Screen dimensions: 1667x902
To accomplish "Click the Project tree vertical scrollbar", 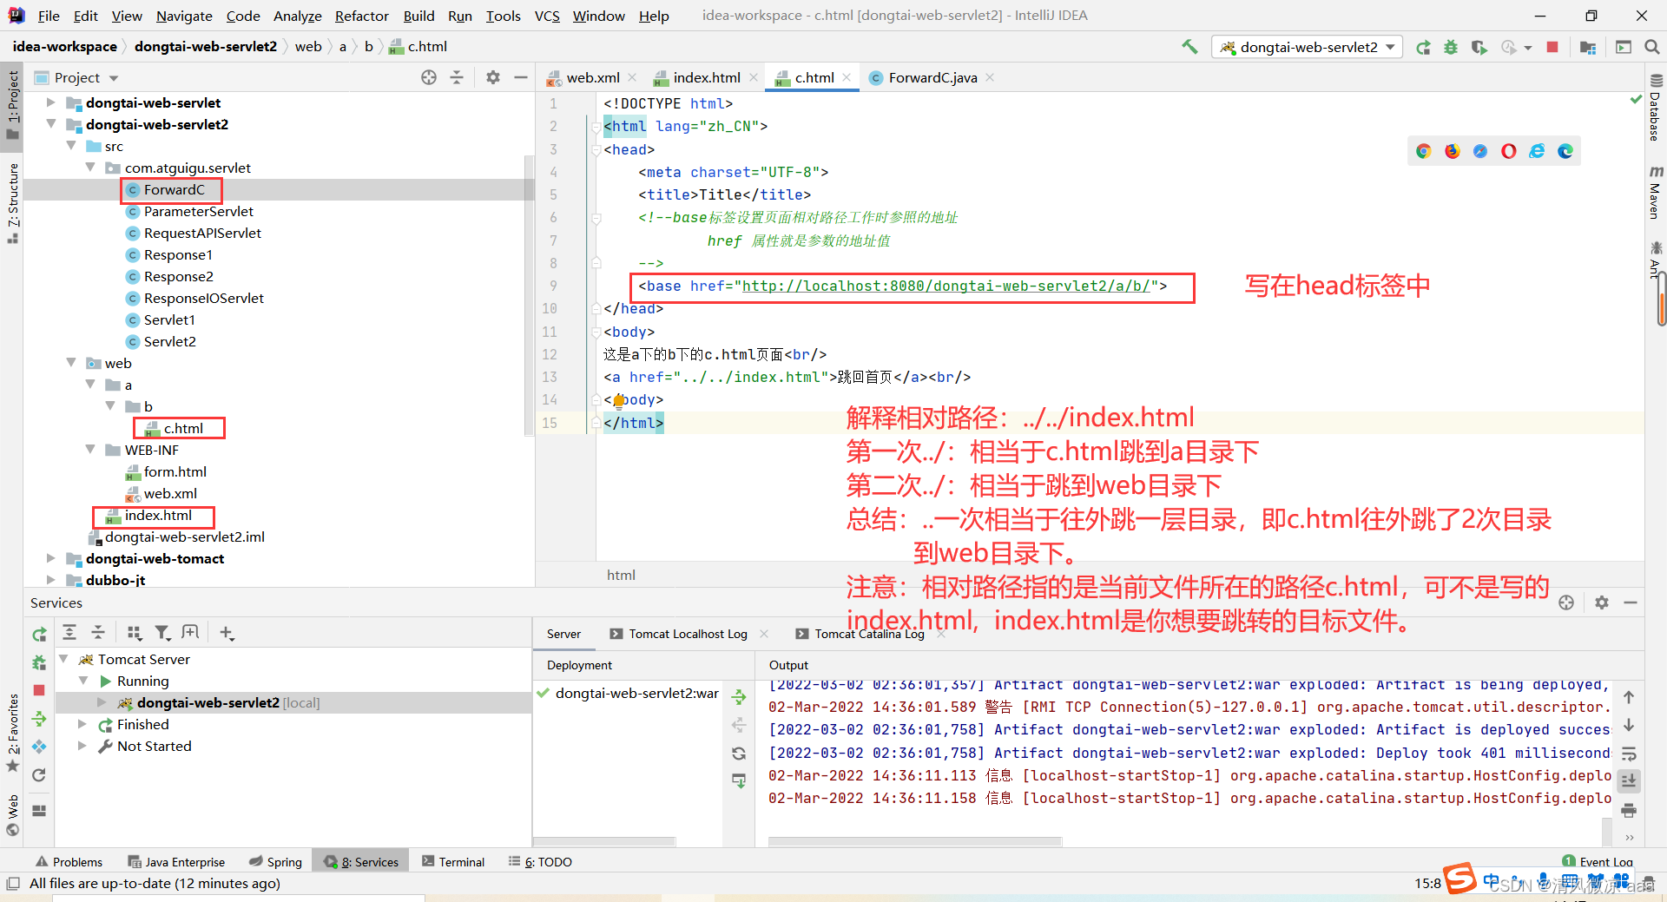I will point(529,295).
